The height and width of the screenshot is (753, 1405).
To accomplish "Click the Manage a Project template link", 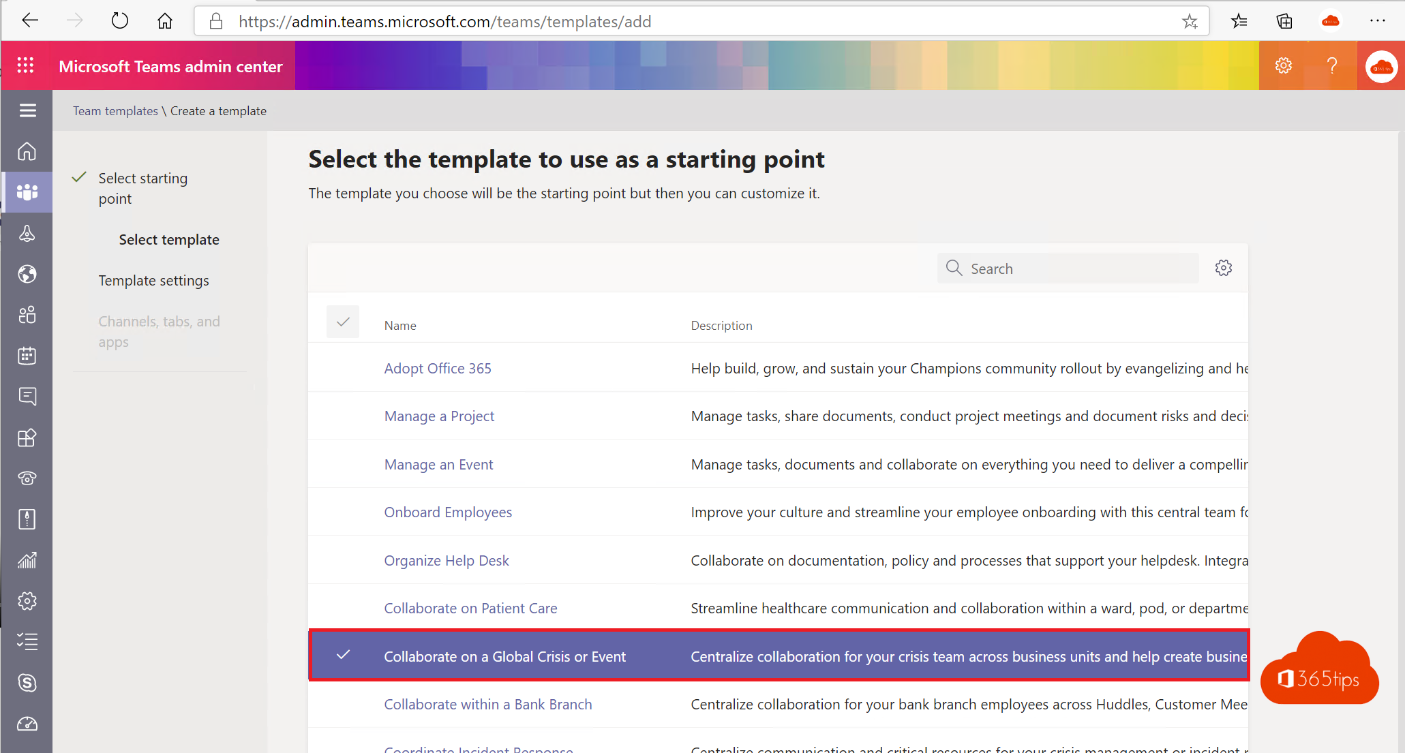I will click(x=440, y=415).
